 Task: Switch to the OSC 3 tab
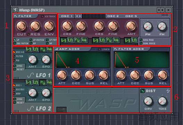pos(131,16)
